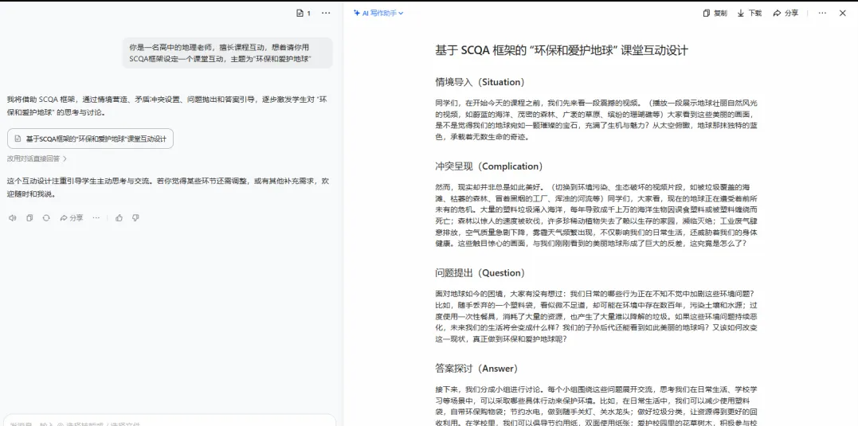Click the user prompt message bubble
The height and width of the screenshot is (426, 858).
coord(227,53)
